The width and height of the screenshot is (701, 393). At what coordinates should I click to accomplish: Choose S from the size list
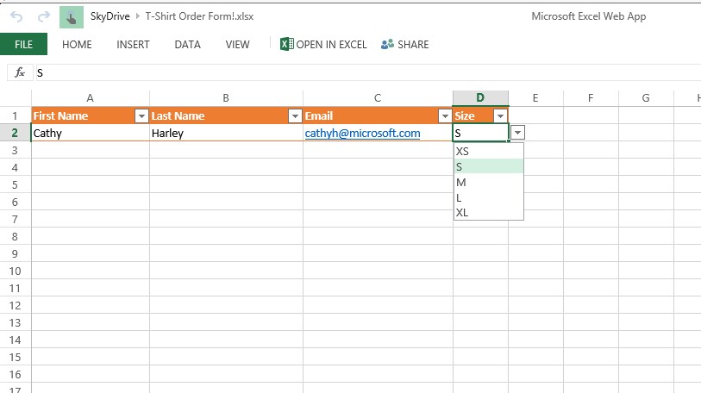pyautogui.click(x=489, y=167)
